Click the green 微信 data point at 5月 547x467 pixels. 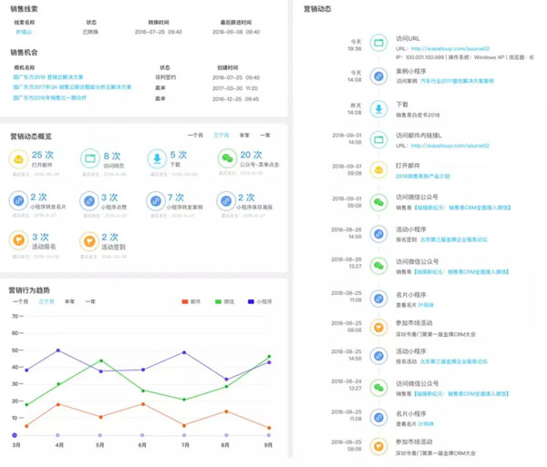click(100, 360)
